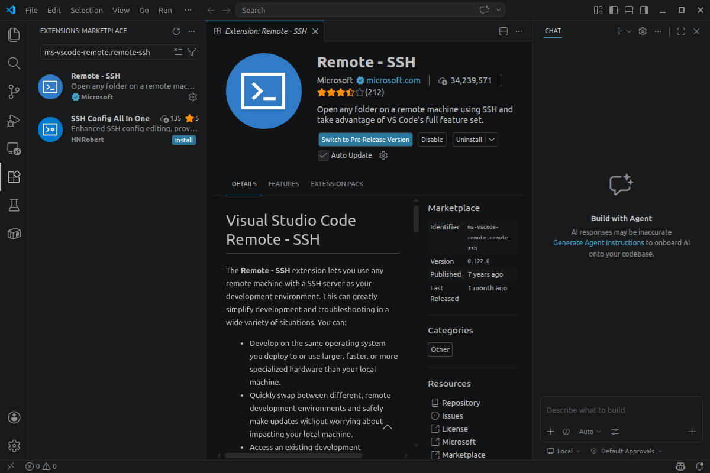Toggle the secondary side bar

point(644,10)
